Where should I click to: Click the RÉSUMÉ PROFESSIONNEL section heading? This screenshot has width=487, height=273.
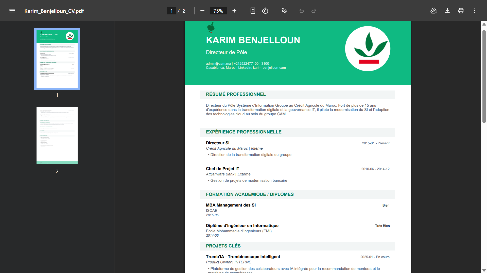(236, 94)
